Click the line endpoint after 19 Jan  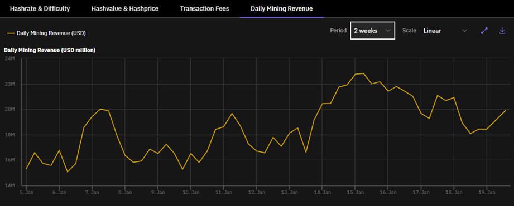(506, 111)
